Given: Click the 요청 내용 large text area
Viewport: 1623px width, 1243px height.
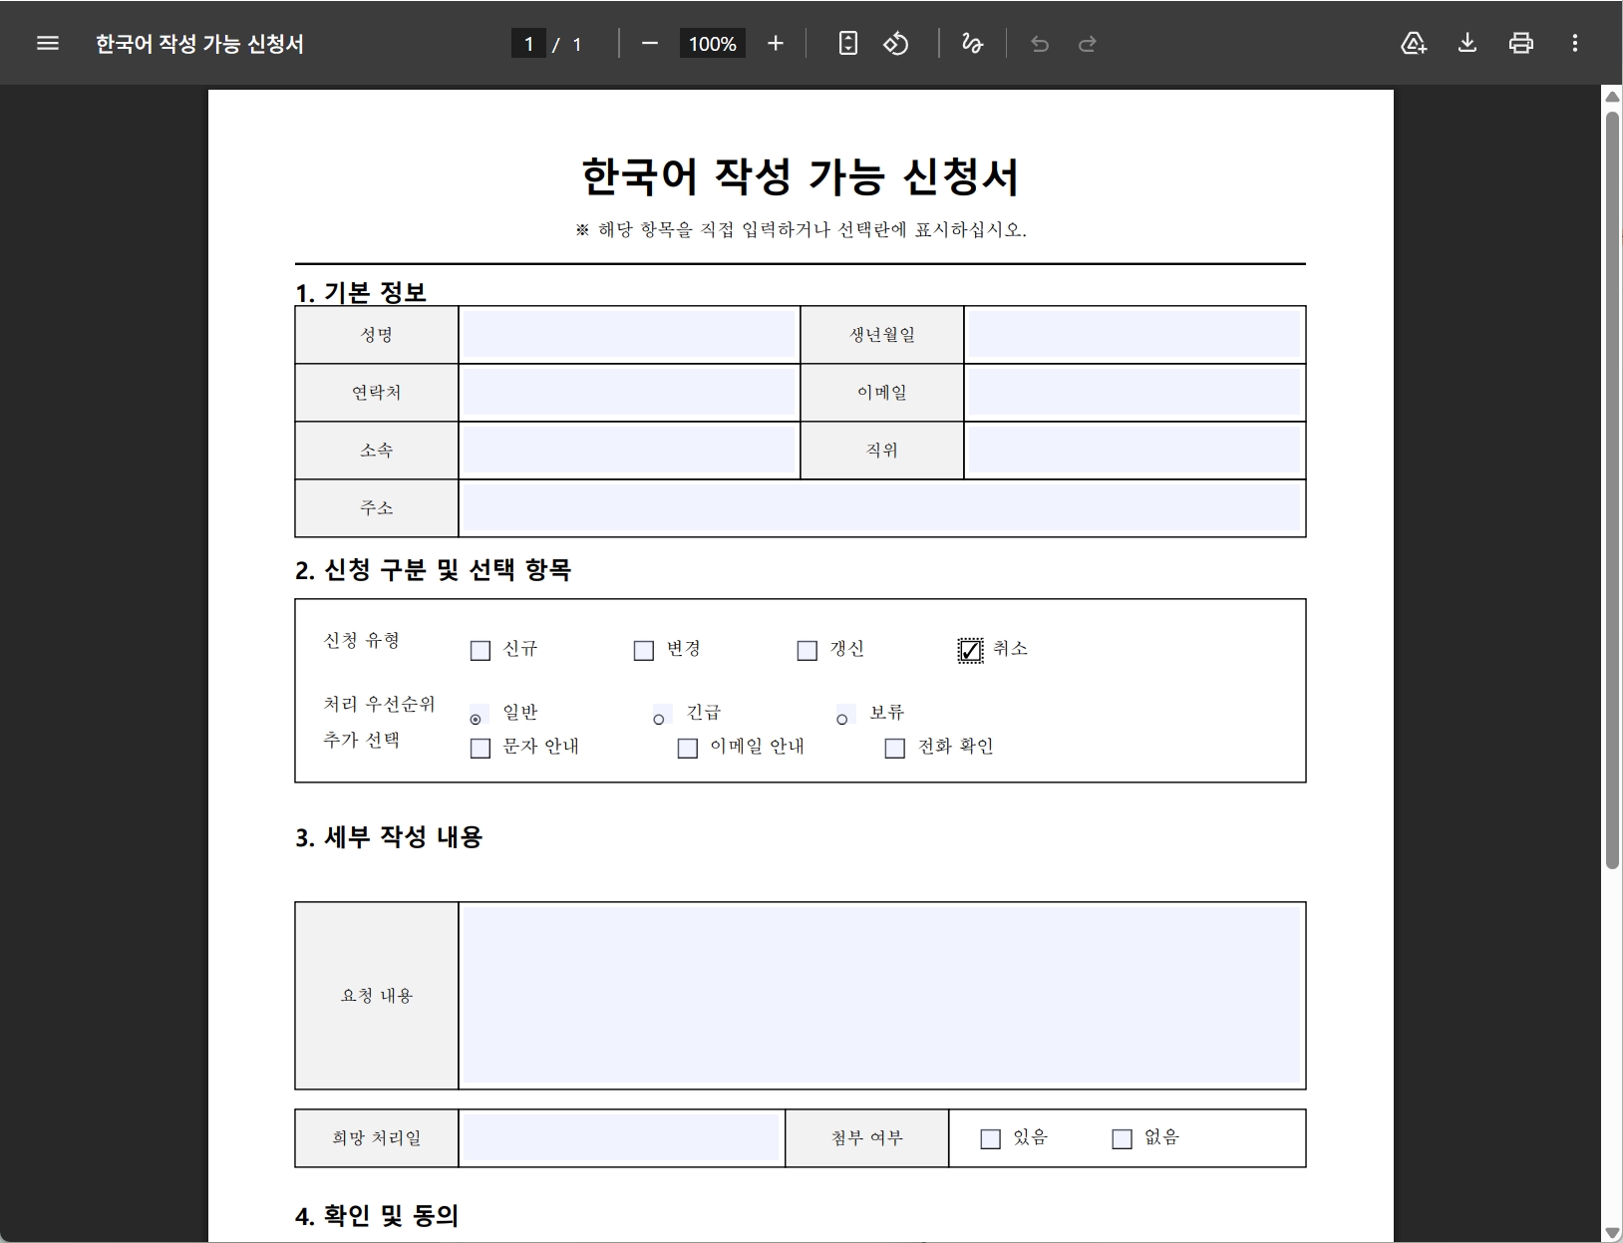Looking at the screenshot, I should coord(882,995).
